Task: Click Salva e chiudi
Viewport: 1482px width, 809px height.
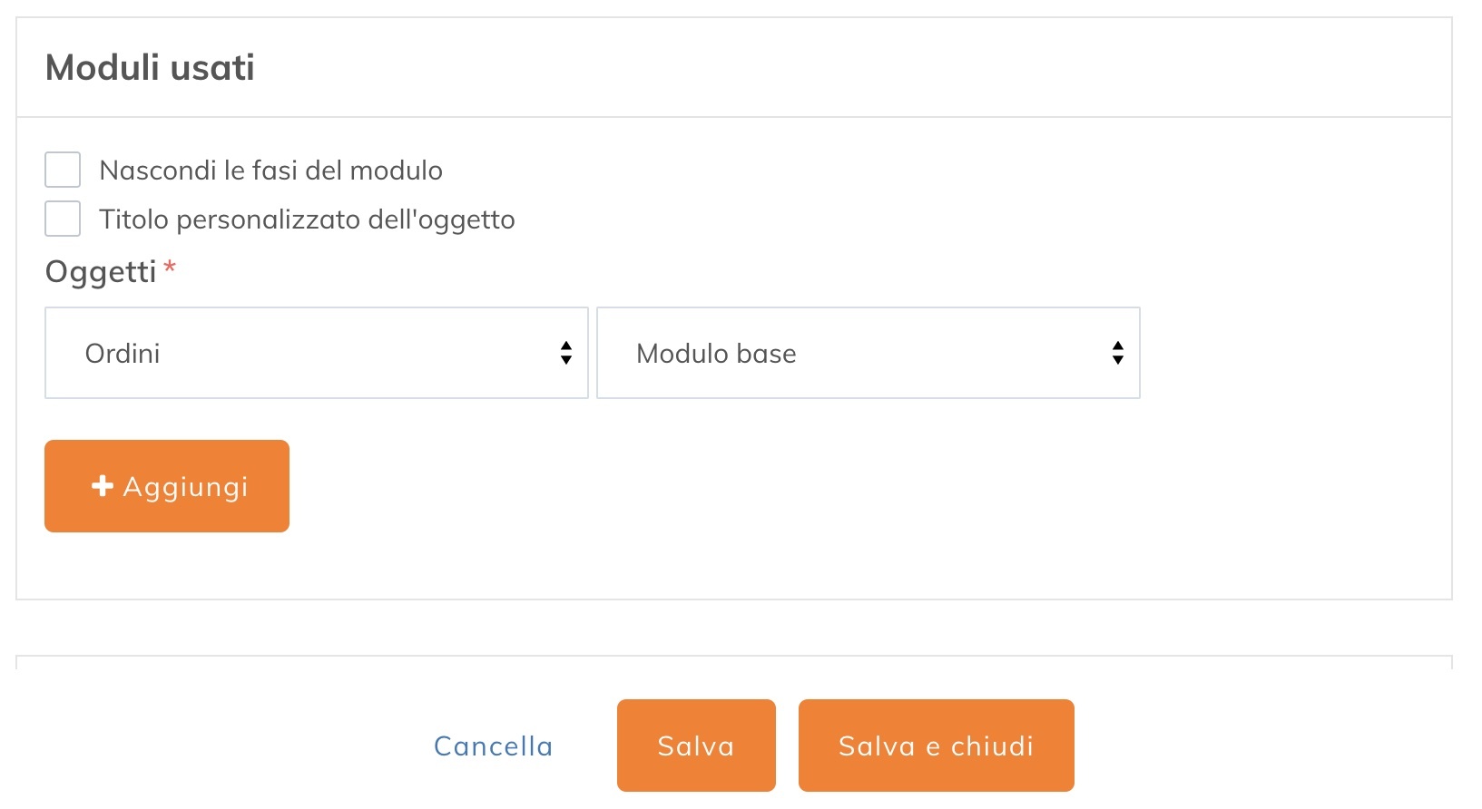Action: point(936,746)
